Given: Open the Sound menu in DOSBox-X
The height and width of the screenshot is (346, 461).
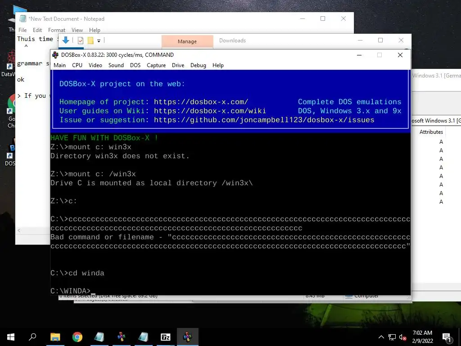Looking at the screenshot, I should (116, 65).
